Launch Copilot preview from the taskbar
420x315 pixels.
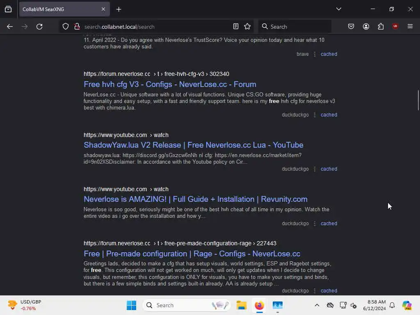click(x=407, y=305)
